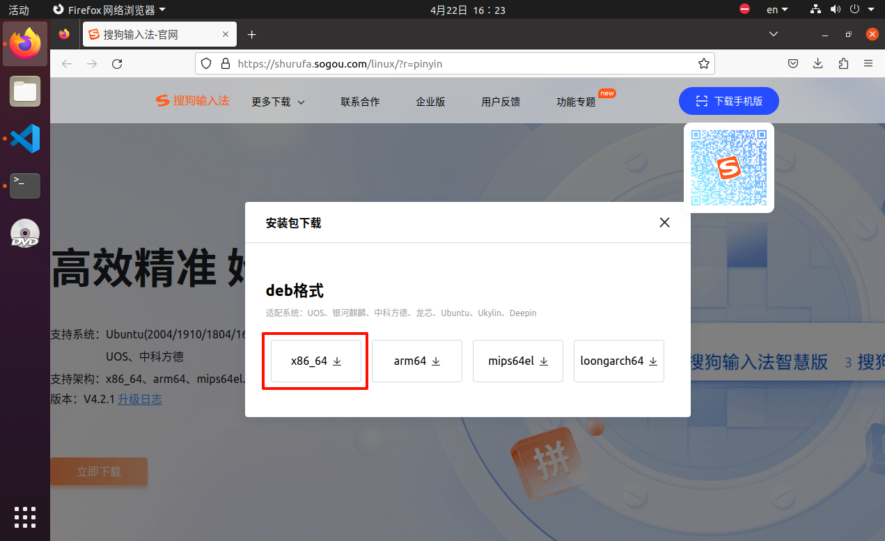Open the en input source menu
The width and height of the screenshot is (885, 541).
(777, 10)
